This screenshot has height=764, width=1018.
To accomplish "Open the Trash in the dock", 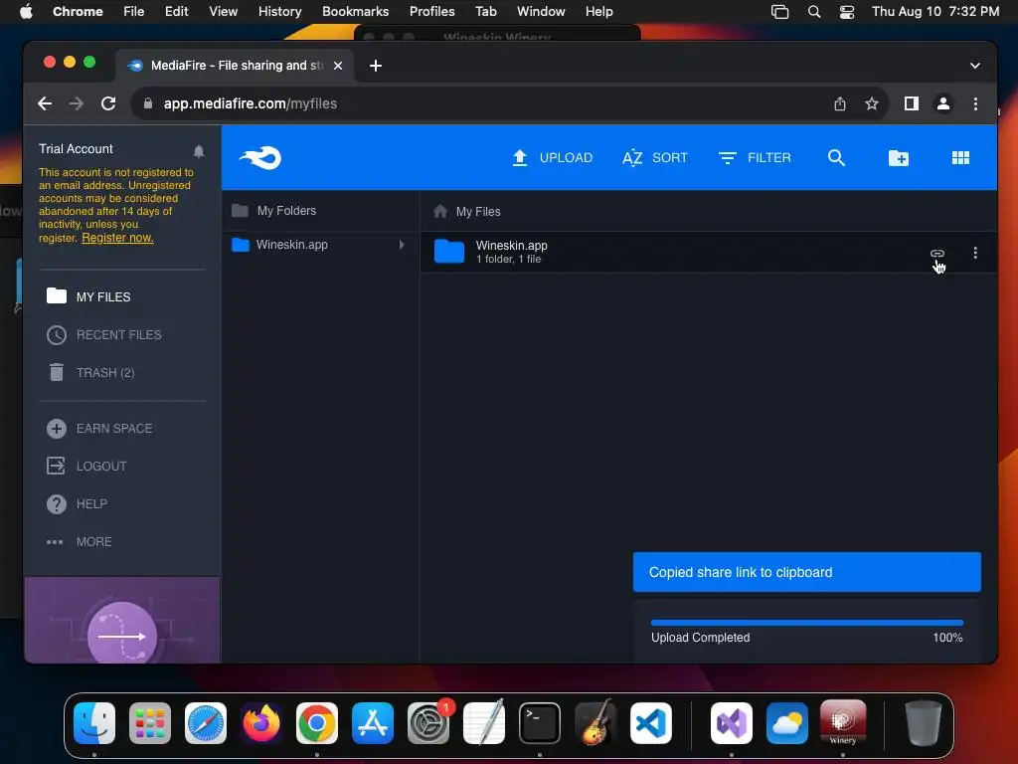I will [x=924, y=723].
